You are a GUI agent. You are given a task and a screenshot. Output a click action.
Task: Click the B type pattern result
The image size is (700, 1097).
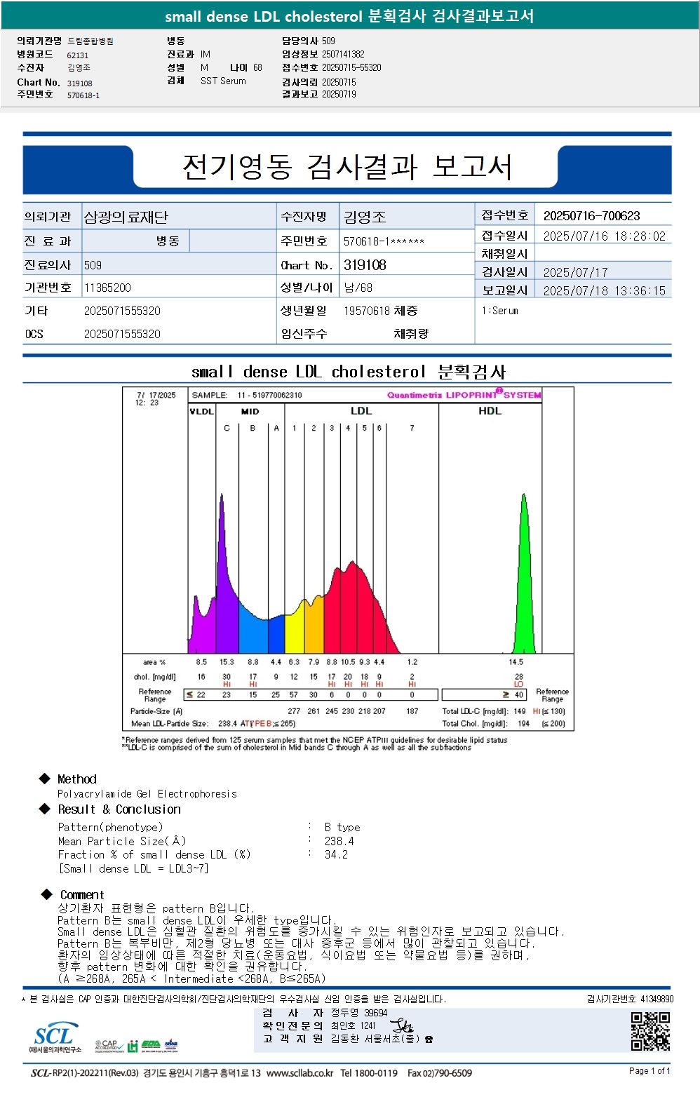pos(342,828)
